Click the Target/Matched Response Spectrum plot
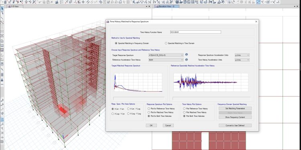The image size is (301, 150). click(138, 82)
